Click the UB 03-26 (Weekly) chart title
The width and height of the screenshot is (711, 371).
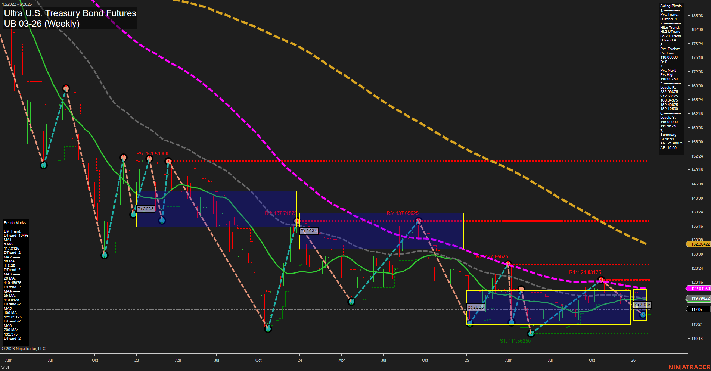[41, 24]
